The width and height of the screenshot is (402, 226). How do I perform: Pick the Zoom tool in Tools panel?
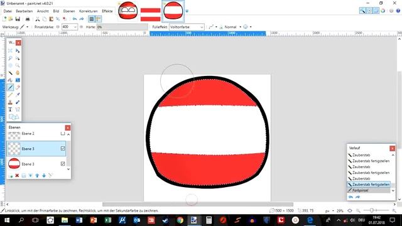18,65
